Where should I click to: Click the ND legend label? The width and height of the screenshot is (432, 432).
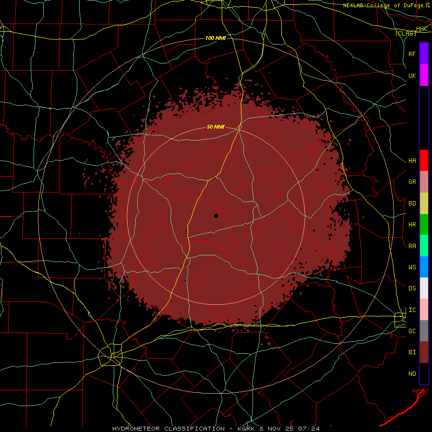click(x=412, y=374)
